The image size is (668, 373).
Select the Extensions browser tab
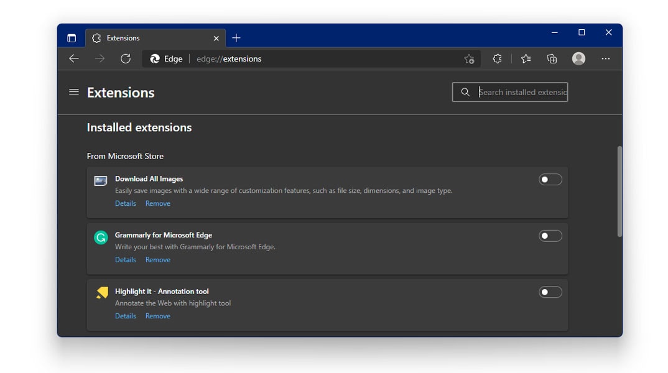(x=155, y=38)
